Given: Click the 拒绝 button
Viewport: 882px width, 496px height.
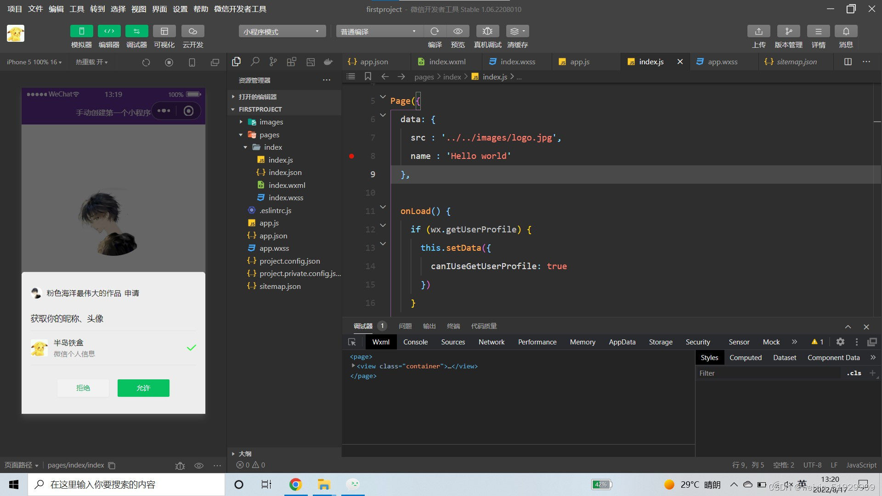Looking at the screenshot, I should 83,388.
